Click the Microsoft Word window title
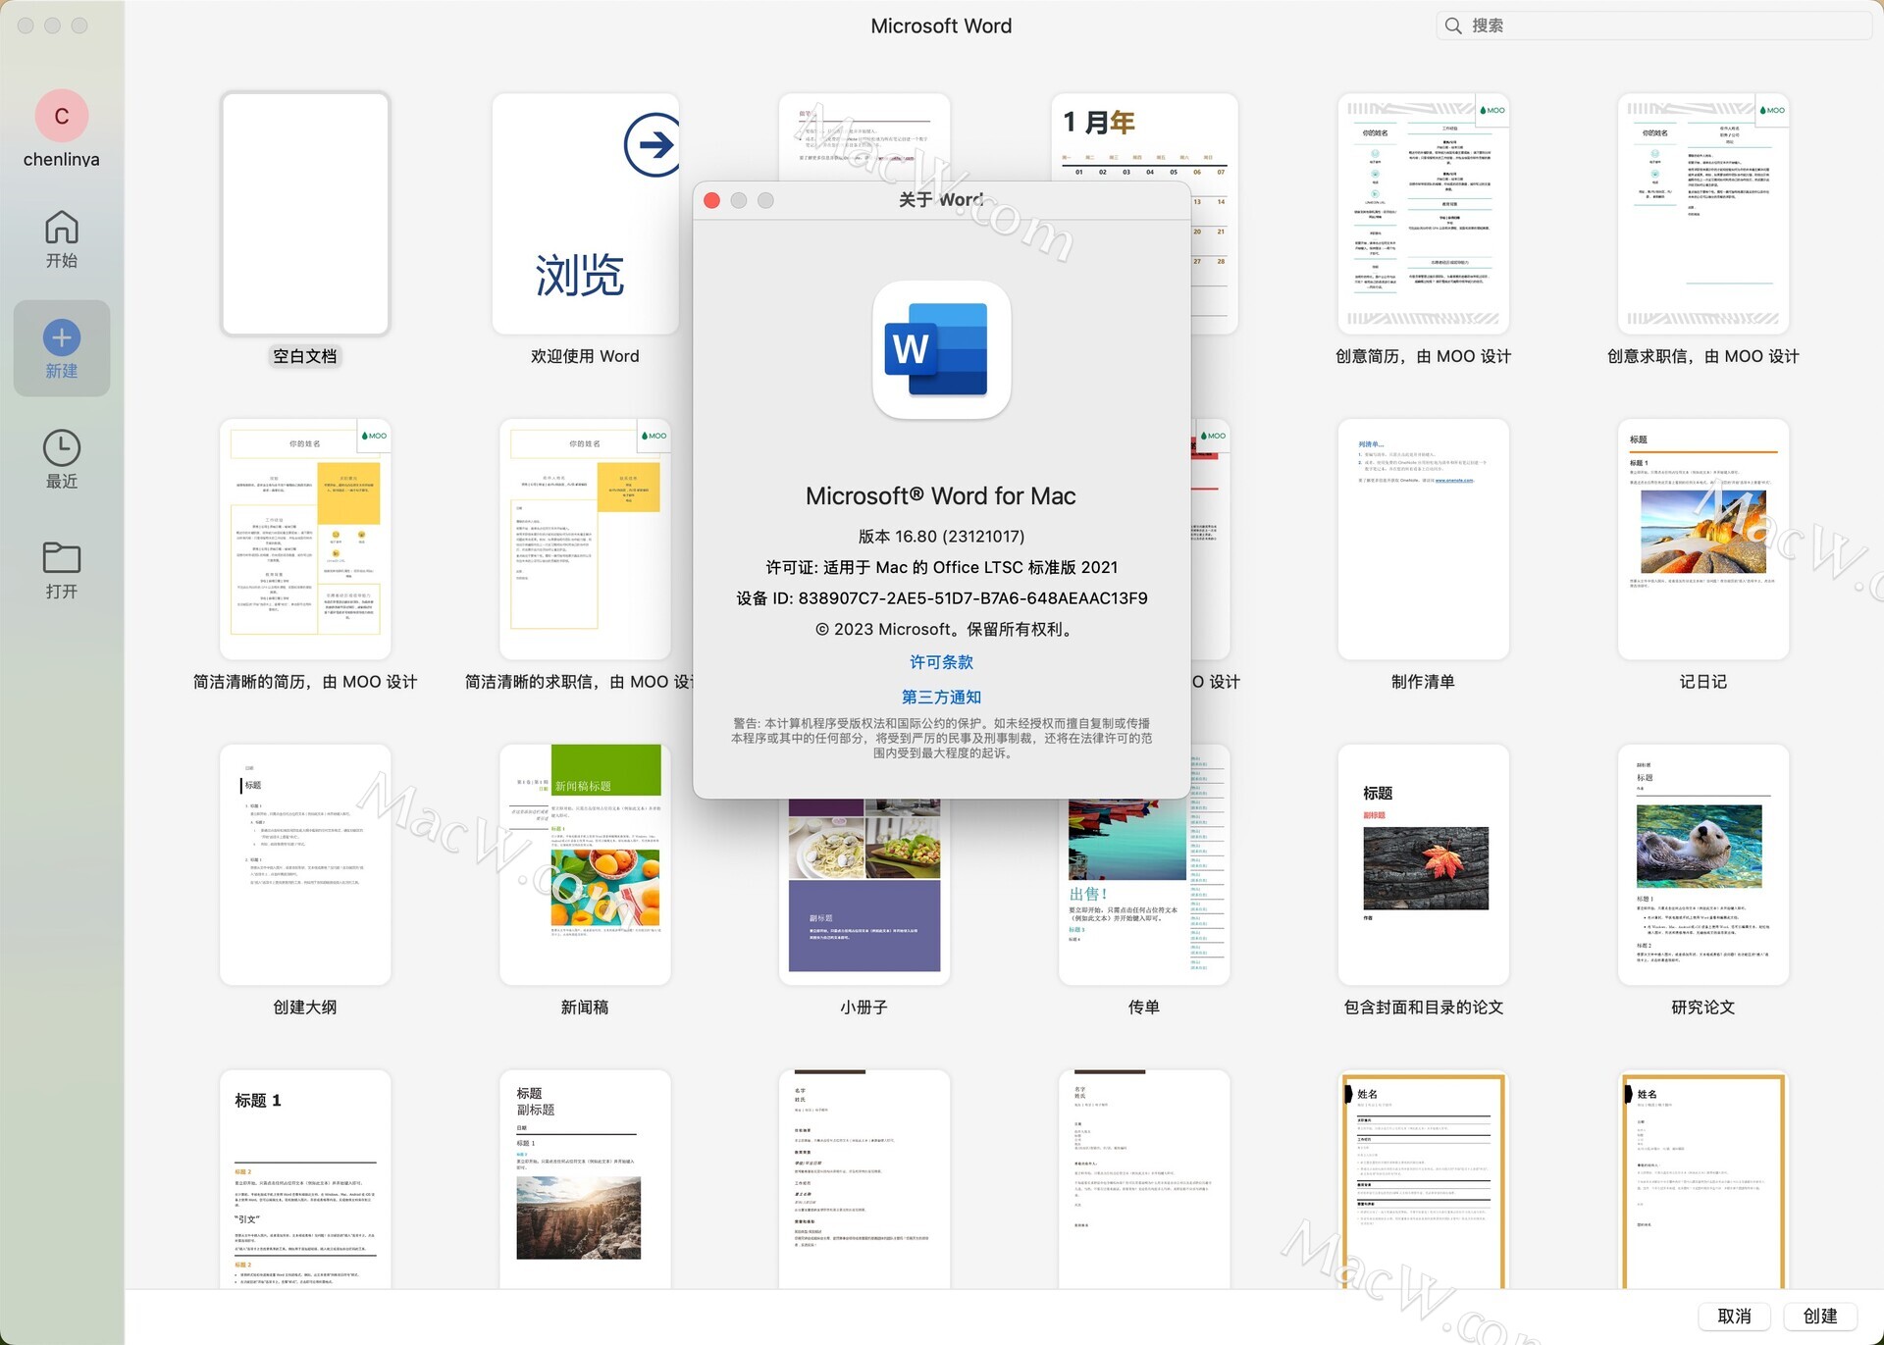1884x1345 pixels. tap(941, 26)
